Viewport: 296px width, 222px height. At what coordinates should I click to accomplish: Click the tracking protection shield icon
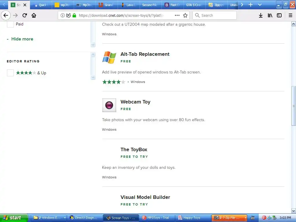click(x=68, y=16)
